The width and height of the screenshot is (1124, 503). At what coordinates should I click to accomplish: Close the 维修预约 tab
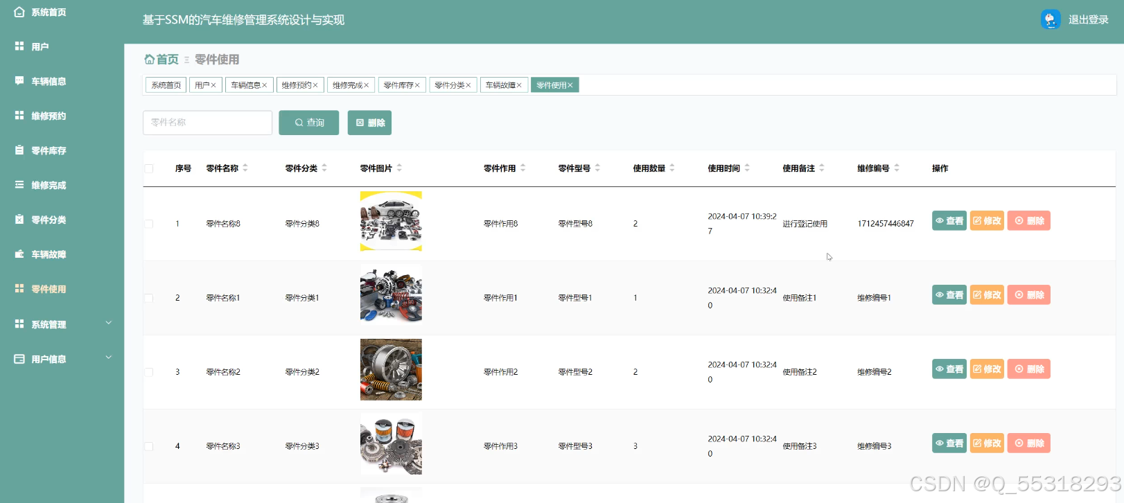coord(315,85)
